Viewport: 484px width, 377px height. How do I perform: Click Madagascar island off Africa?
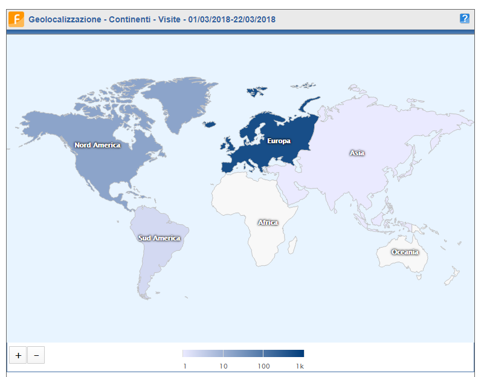coord(292,246)
